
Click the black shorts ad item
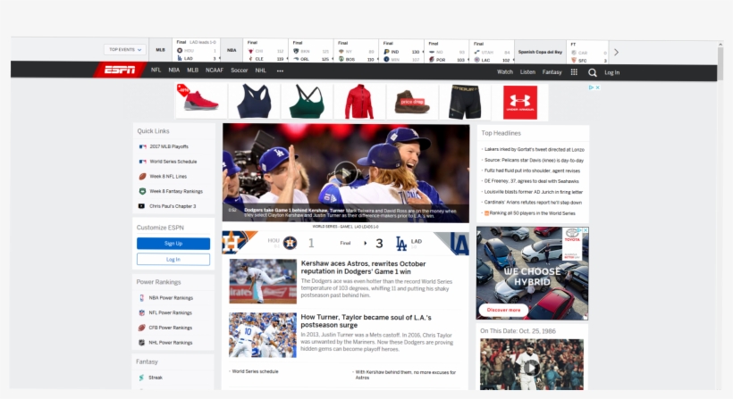(x=465, y=101)
